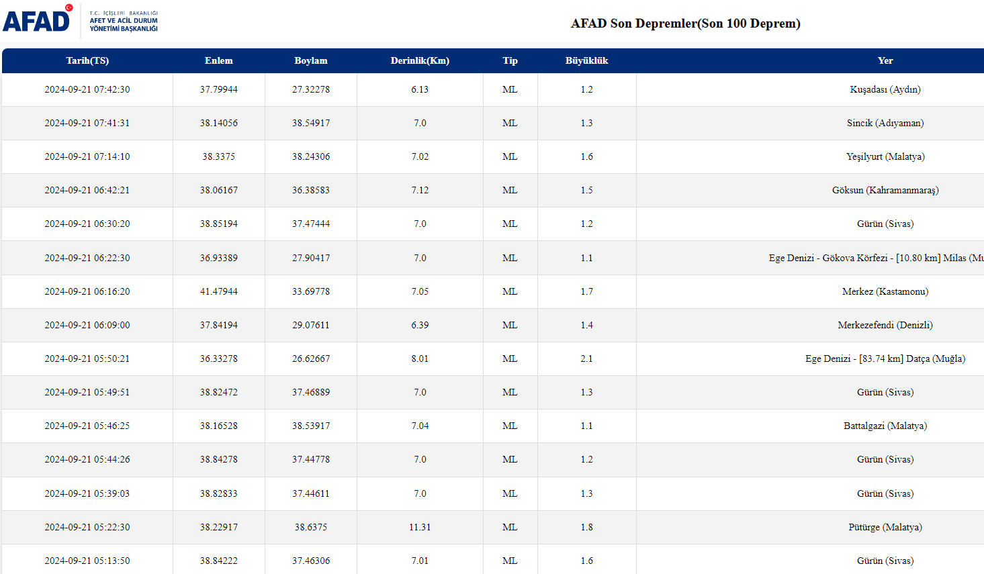
Task: Click depth value 6.13
Action: 420,89
